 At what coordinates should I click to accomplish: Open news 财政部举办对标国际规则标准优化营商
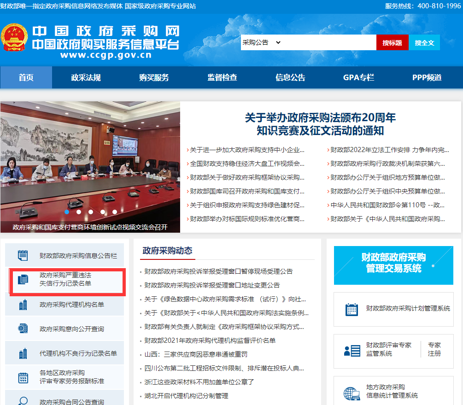point(247,219)
